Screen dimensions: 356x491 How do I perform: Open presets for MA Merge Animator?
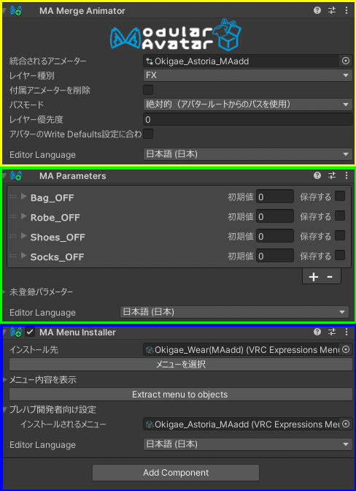pyautogui.click(x=332, y=11)
